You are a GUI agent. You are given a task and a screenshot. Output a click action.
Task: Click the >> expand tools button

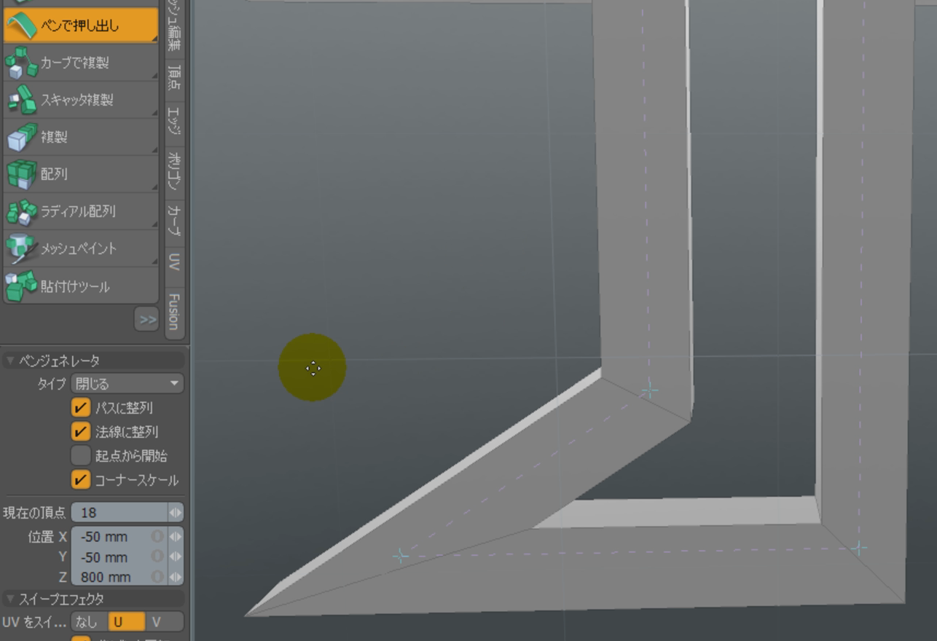click(146, 320)
